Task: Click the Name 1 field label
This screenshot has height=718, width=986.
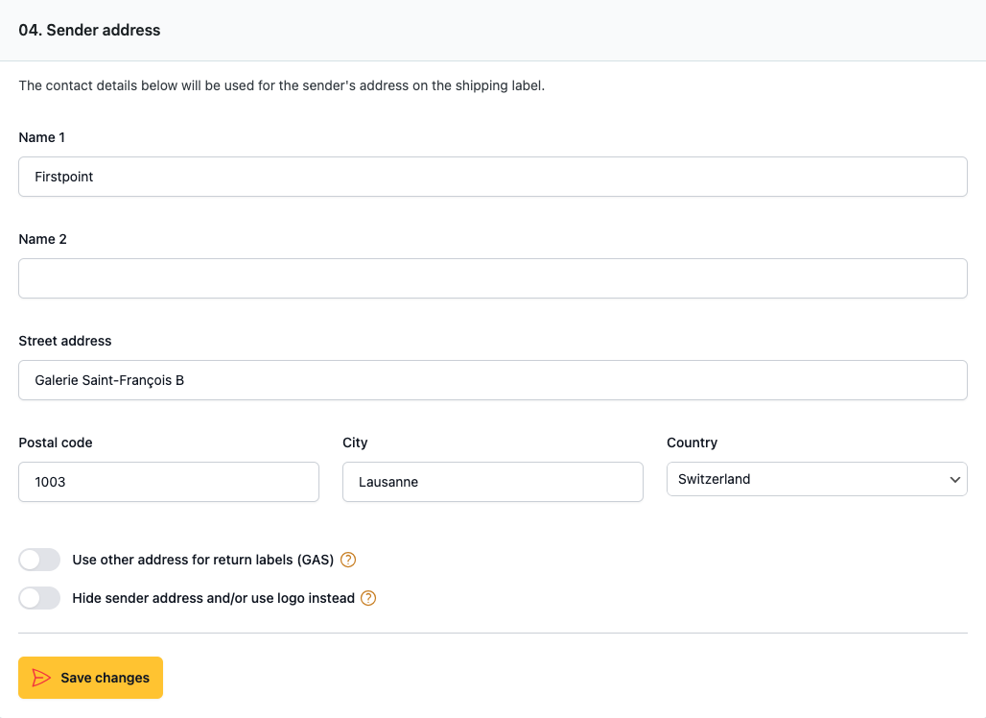Action: (x=42, y=137)
